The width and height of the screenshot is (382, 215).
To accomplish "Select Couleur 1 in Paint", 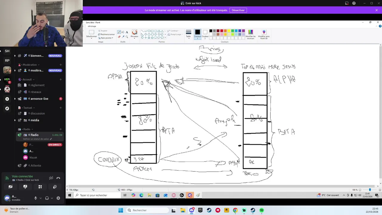I will click(198, 34).
